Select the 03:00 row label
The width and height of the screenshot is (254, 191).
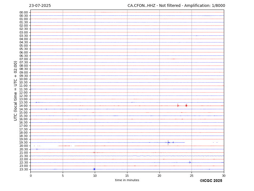click(x=24, y=32)
